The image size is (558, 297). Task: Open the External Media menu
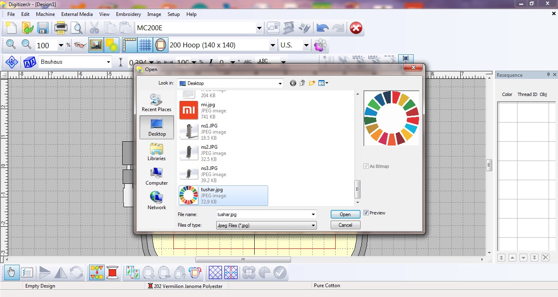pos(77,14)
